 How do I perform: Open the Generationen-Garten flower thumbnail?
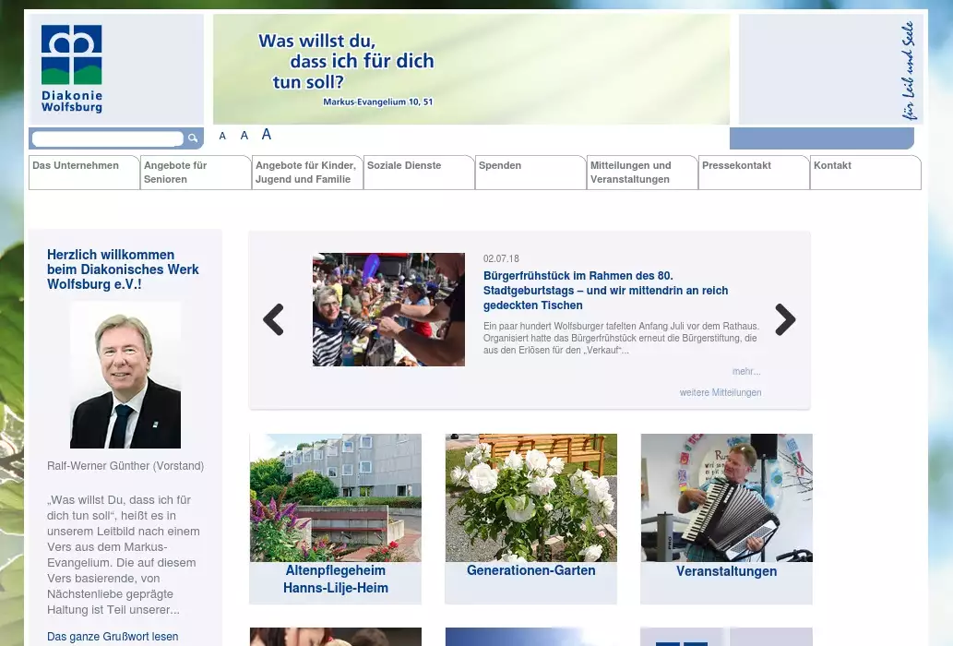pyautogui.click(x=530, y=497)
